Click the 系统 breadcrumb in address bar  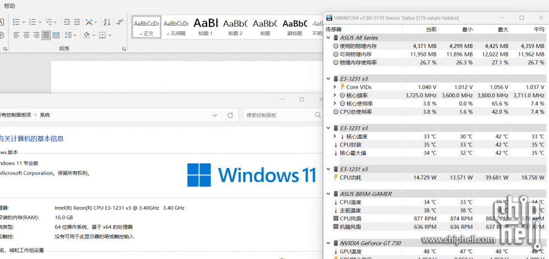point(45,115)
